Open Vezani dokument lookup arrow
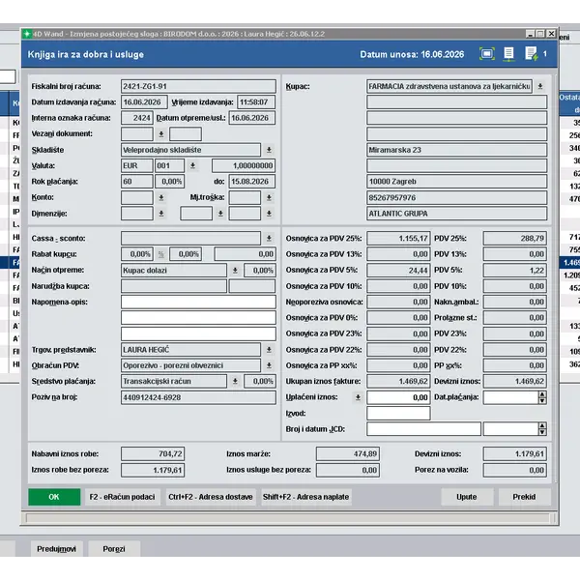 (x=161, y=134)
